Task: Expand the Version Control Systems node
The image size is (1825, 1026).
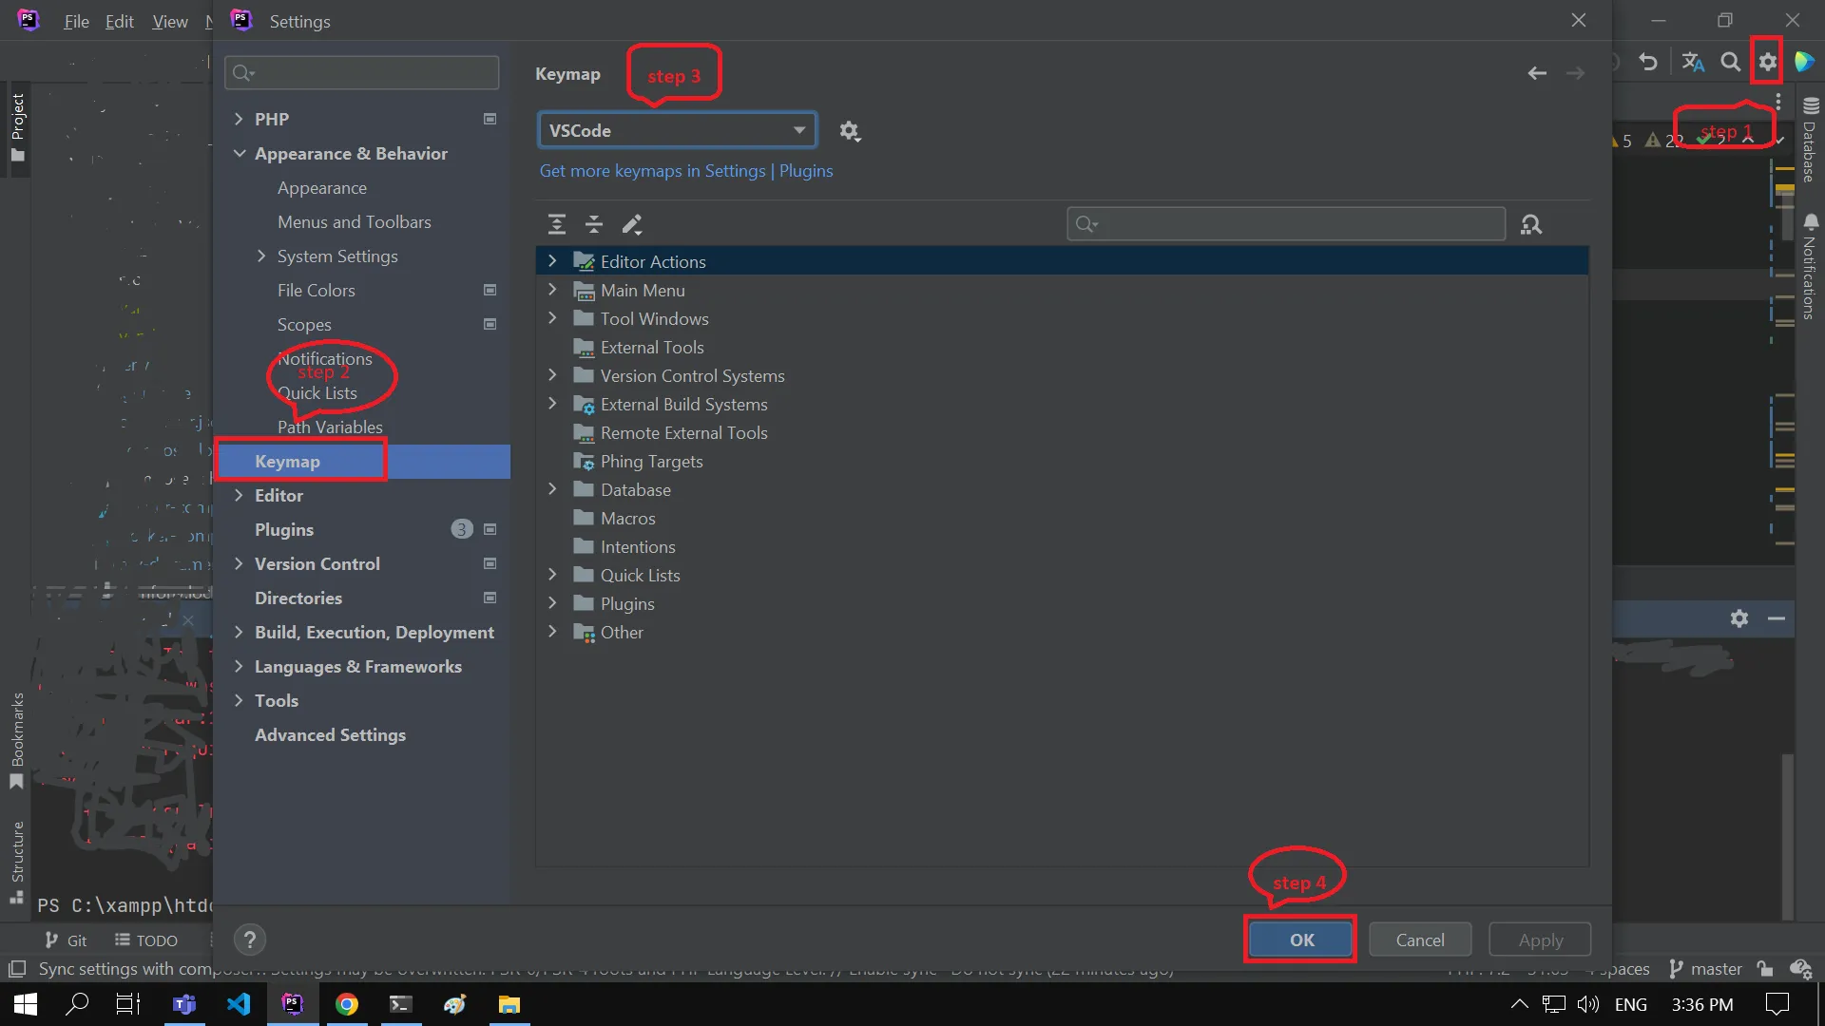Action: 554,375
